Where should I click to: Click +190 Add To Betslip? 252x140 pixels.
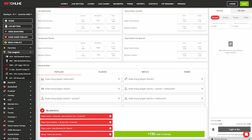click(159, 134)
